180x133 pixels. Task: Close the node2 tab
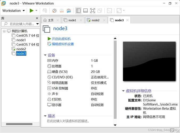(x=104, y=20)
